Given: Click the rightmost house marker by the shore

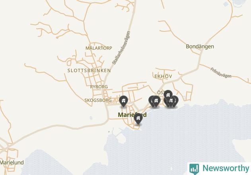Looking at the screenshot, I should tap(176, 101).
